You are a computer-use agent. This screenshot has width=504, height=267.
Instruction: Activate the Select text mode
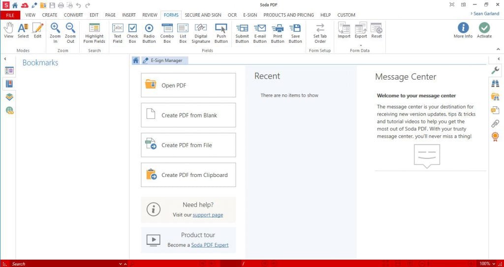[x=23, y=31]
